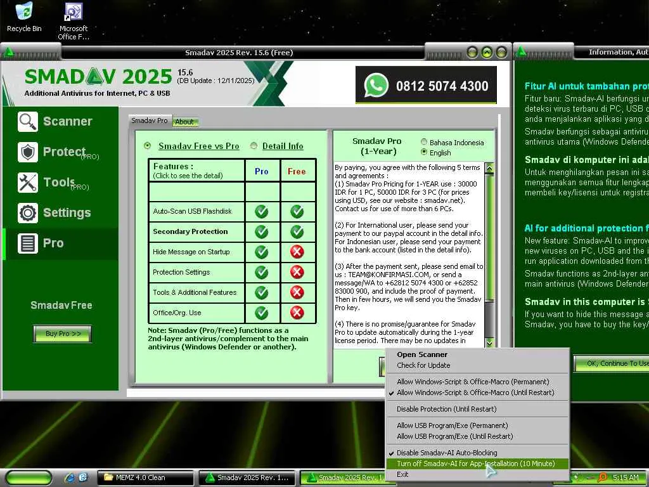
Task: Open Microsoft Office shortcut on desktop
Action: (74, 22)
